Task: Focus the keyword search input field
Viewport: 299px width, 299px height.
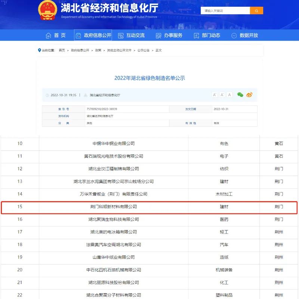Action: click(225, 11)
